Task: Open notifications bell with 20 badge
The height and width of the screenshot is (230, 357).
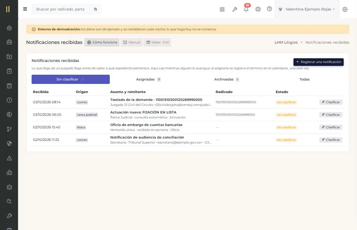Action: click(x=246, y=9)
